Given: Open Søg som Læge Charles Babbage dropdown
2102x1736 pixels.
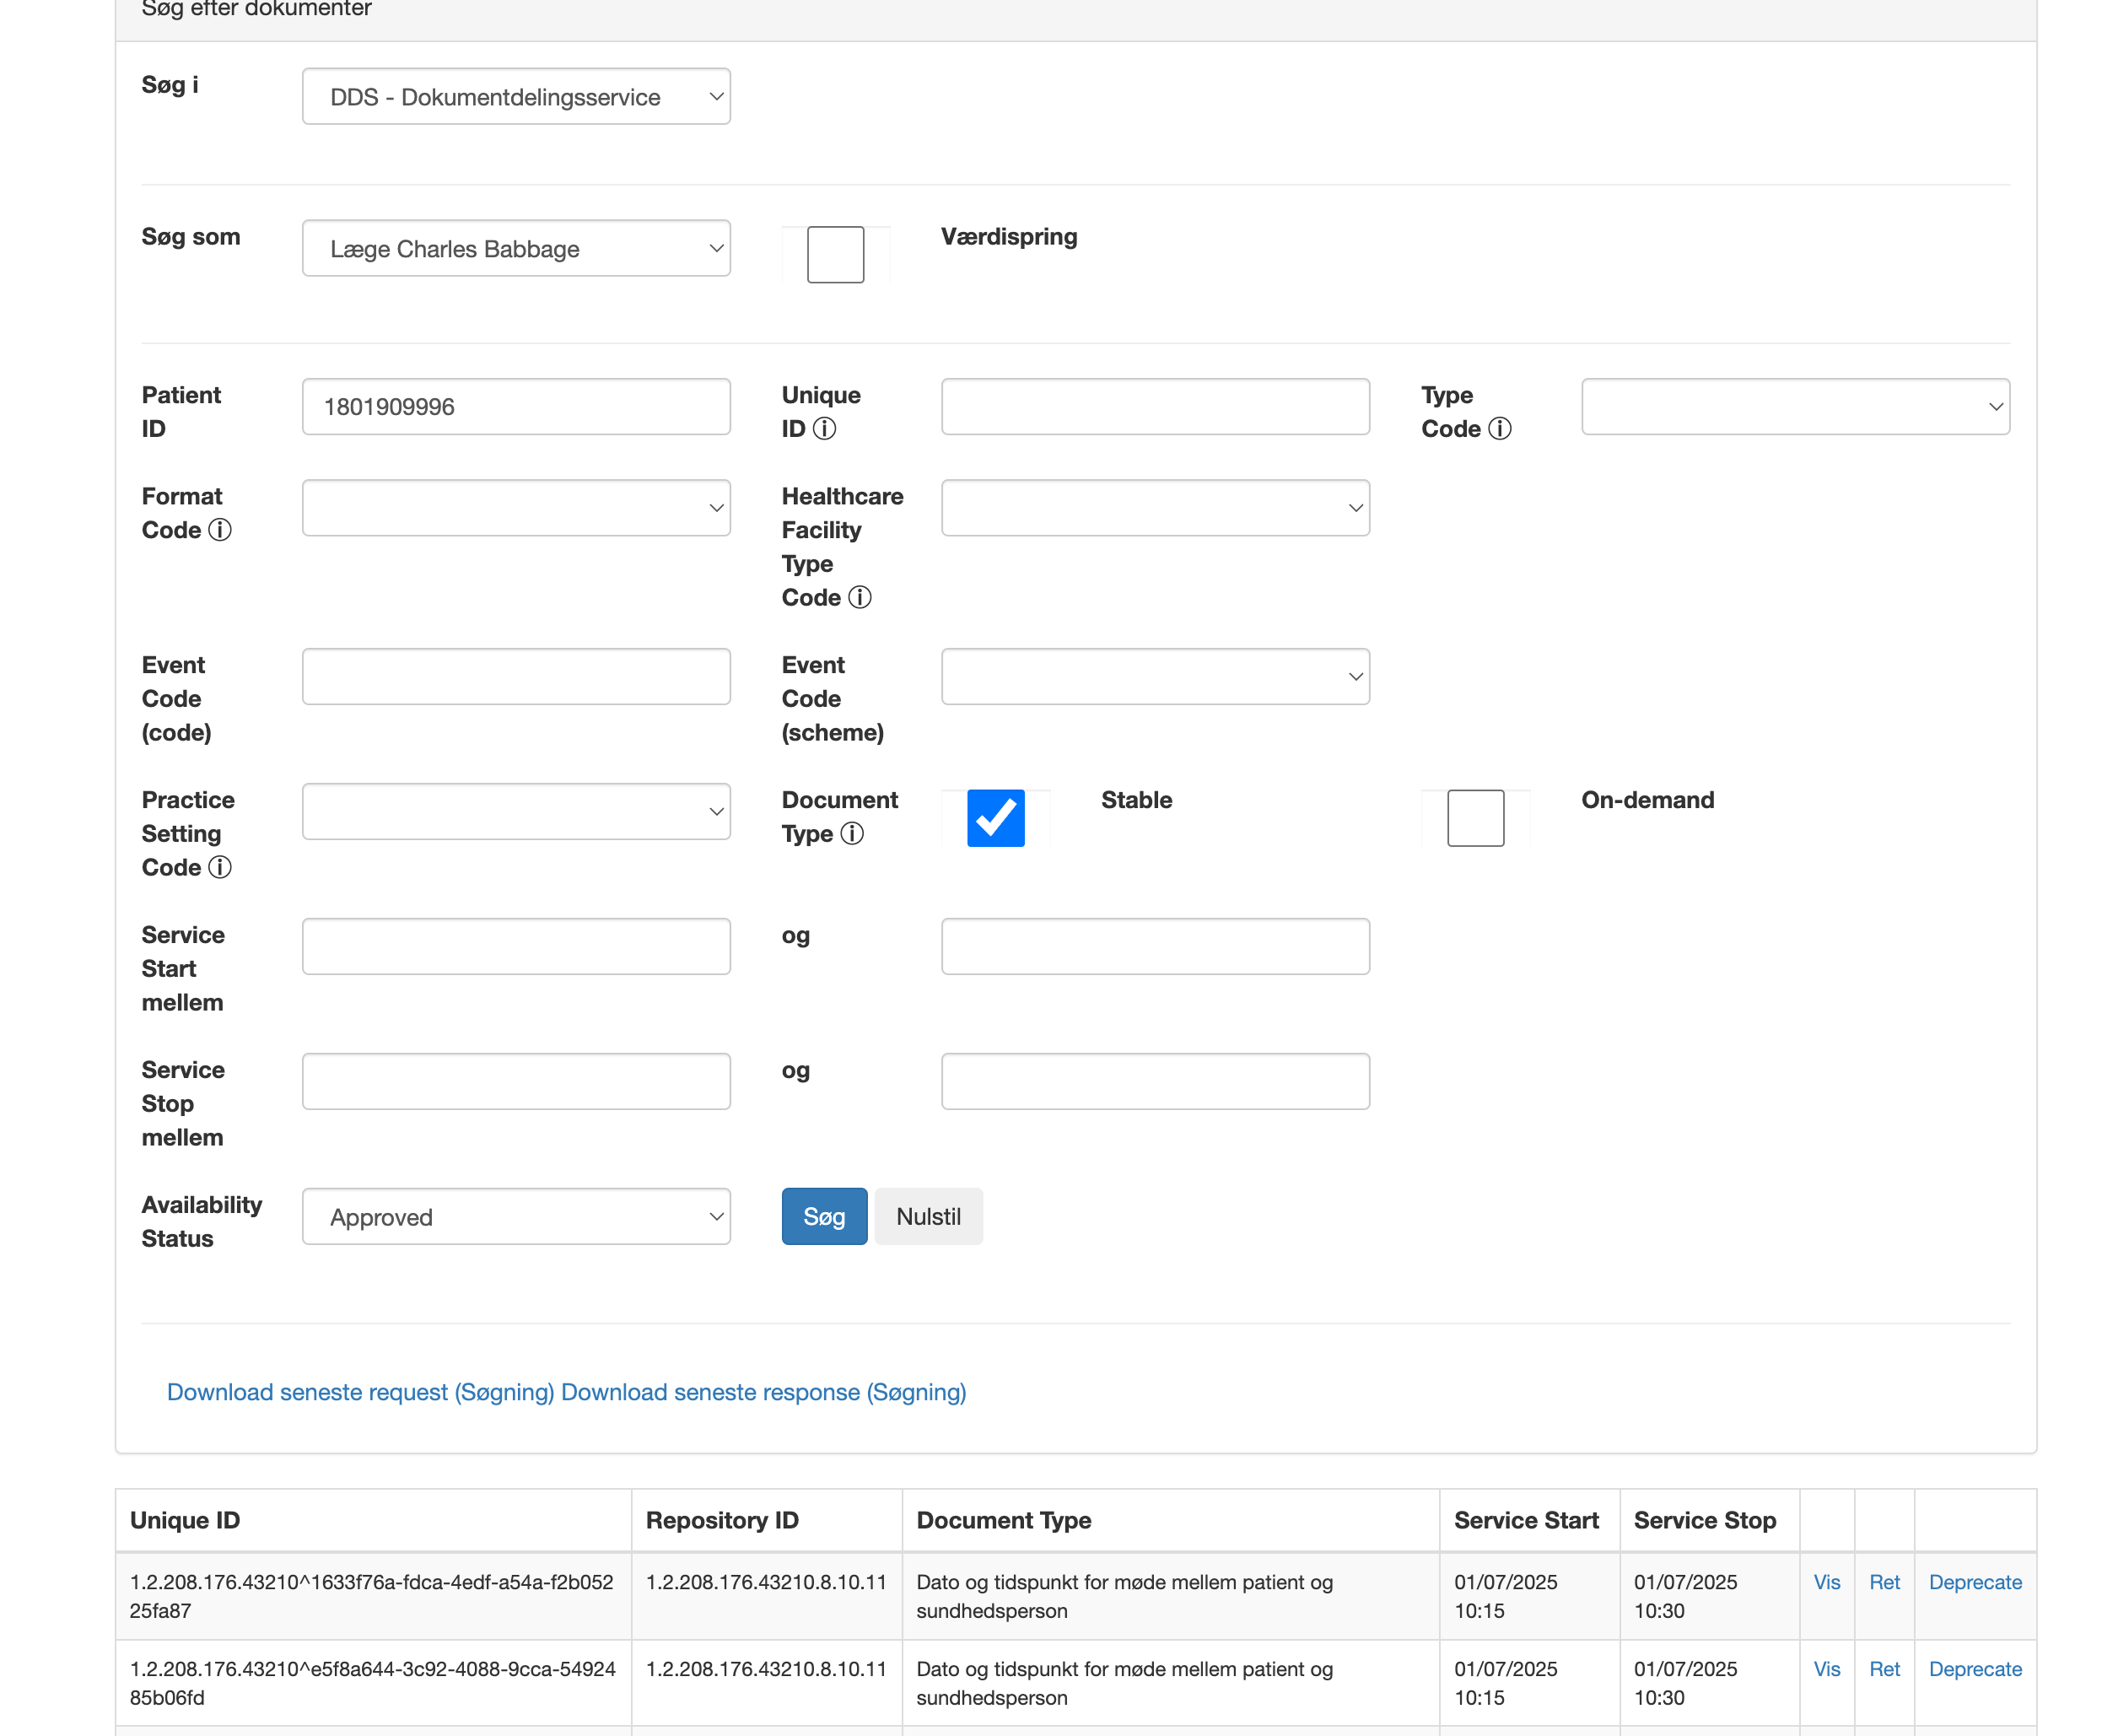Looking at the screenshot, I should (516, 249).
